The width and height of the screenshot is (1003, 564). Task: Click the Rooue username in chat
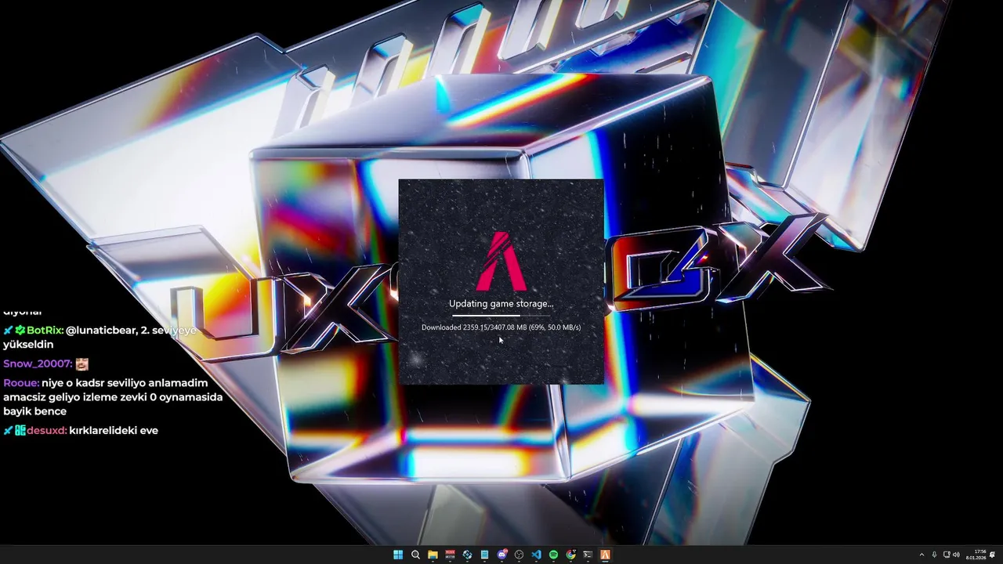click(x=21, y=383)
